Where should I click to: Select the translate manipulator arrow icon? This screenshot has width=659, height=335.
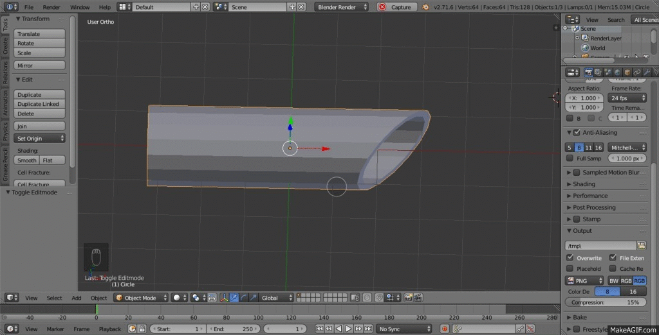(233, 298)
